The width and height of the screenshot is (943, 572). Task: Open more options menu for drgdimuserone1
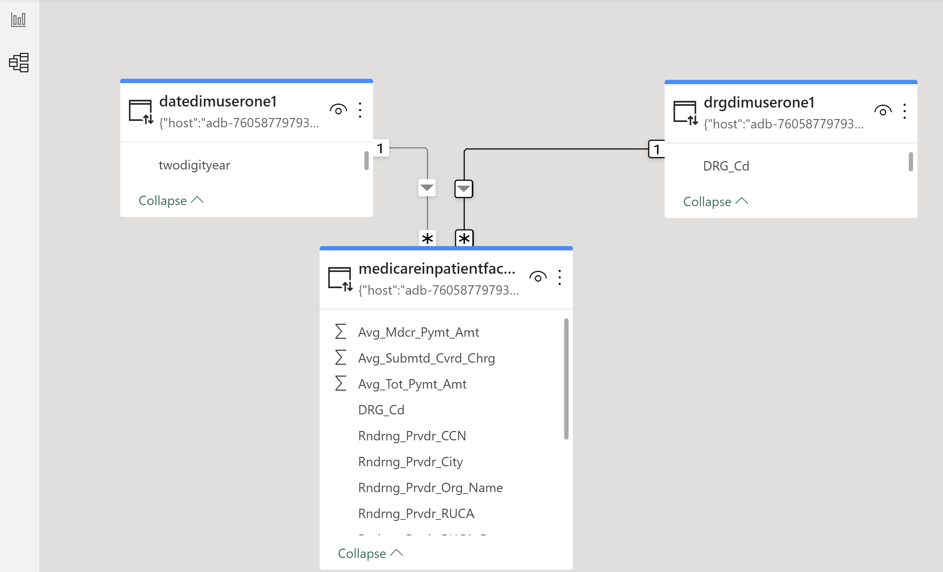coord(904,112)
